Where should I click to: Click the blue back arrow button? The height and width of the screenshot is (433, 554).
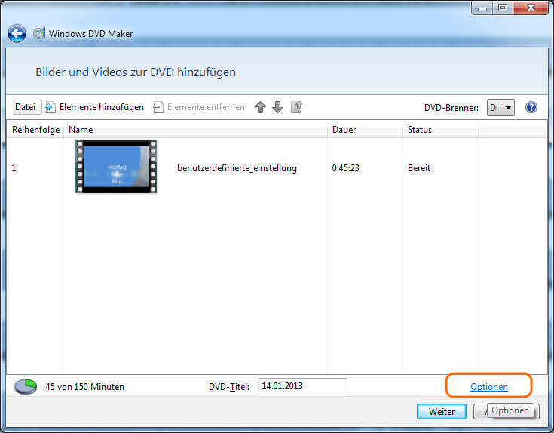(17, 34)
